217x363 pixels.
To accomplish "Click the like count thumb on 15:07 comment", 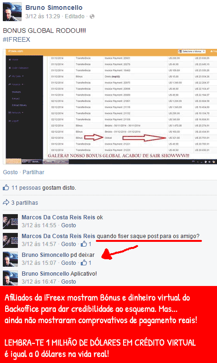I will click(x=84, y=263).
